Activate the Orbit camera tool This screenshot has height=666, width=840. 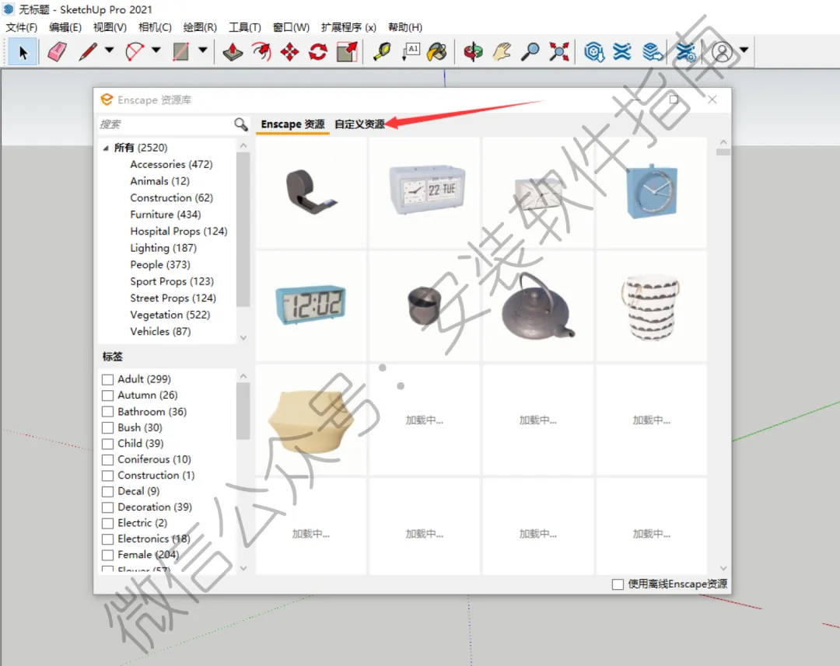pyautogui.click(x=473, y=52)
